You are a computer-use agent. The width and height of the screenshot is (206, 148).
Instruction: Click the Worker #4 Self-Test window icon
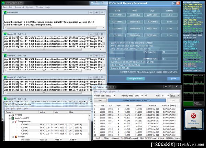[5, 99]
